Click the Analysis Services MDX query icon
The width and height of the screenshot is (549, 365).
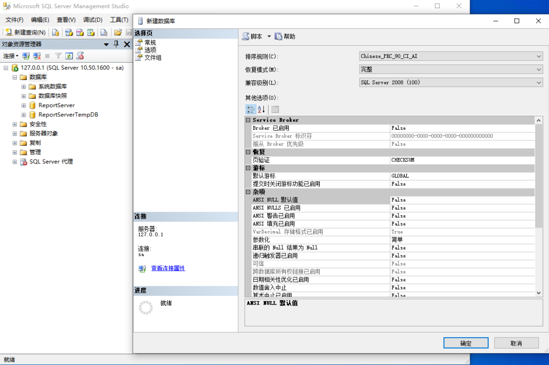pos(69,32)
